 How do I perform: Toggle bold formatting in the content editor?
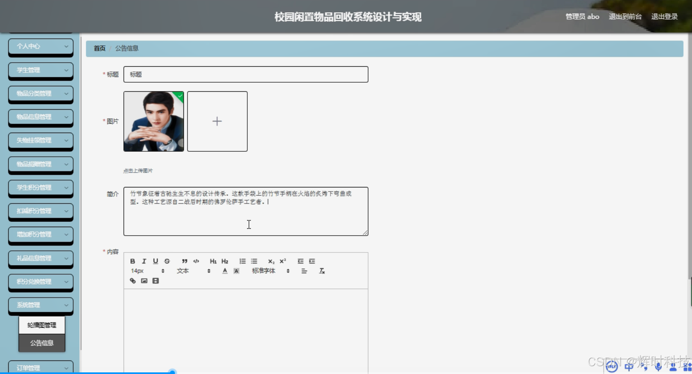(132, 261)
